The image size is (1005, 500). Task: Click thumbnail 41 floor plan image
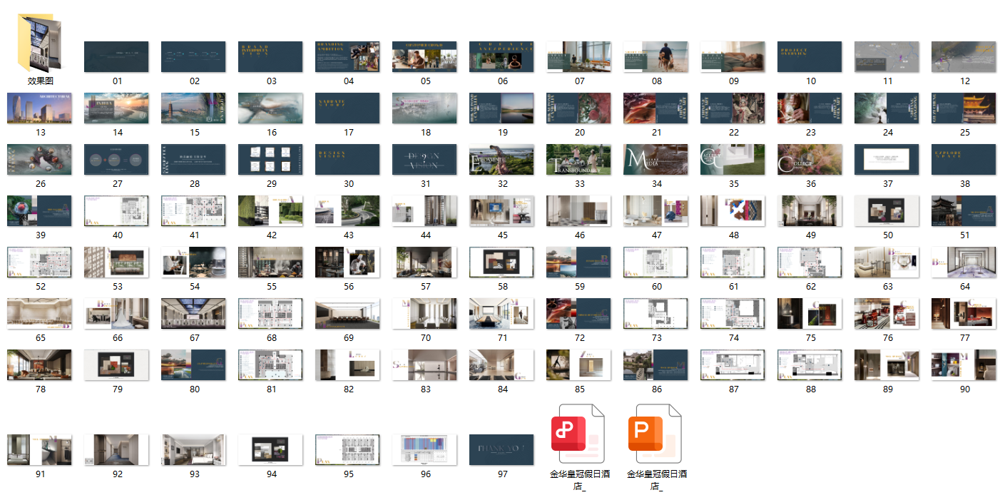[x=193, y=210]
